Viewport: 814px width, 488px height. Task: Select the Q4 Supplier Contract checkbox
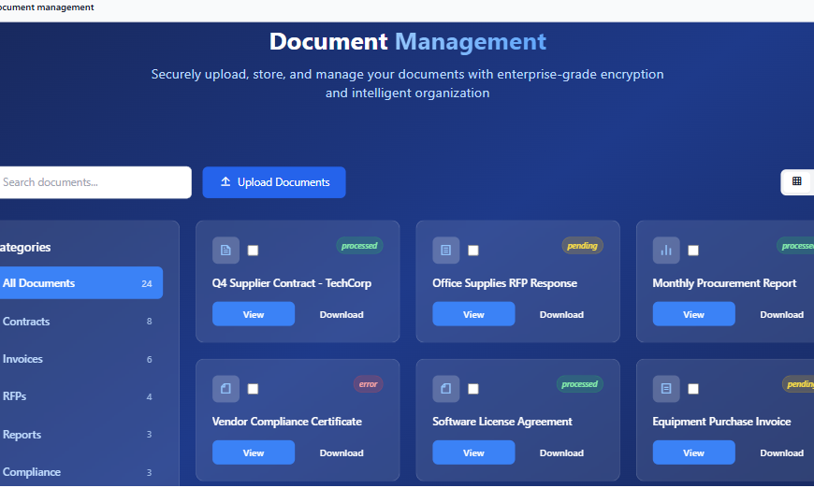tap(253, 251)
